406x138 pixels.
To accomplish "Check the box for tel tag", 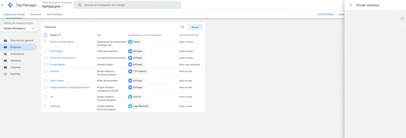I will point(45,97).
